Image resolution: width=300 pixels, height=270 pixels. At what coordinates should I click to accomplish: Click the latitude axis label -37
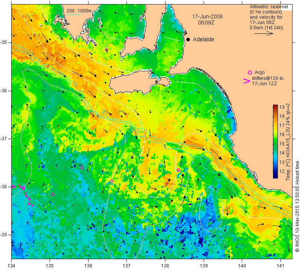click(4, 138)
